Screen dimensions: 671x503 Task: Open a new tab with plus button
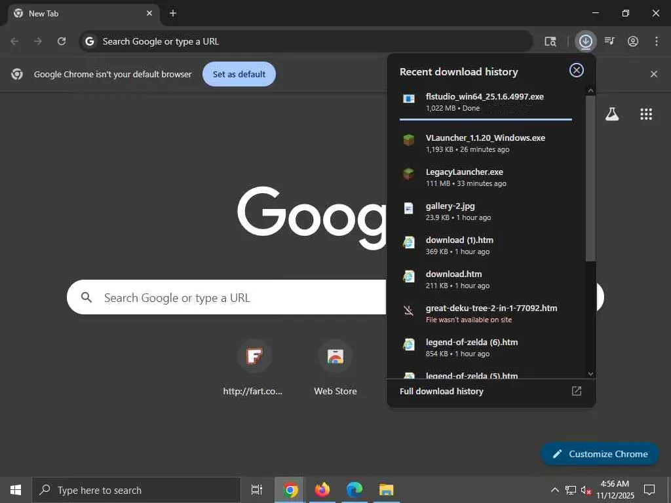173,13
